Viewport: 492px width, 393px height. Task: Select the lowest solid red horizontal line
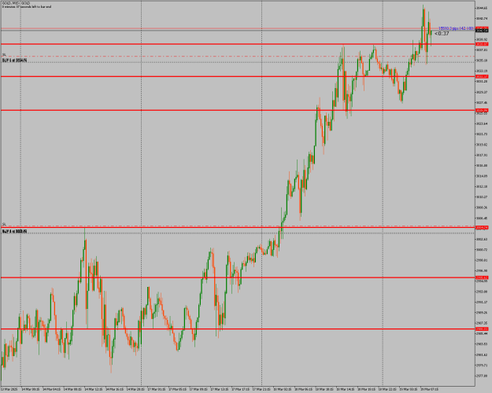tap(238, 329)
